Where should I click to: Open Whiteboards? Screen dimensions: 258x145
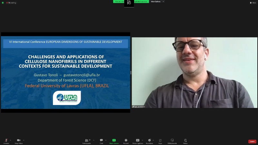click(172, 140)
